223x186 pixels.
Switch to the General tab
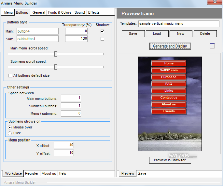click(39, 12)
